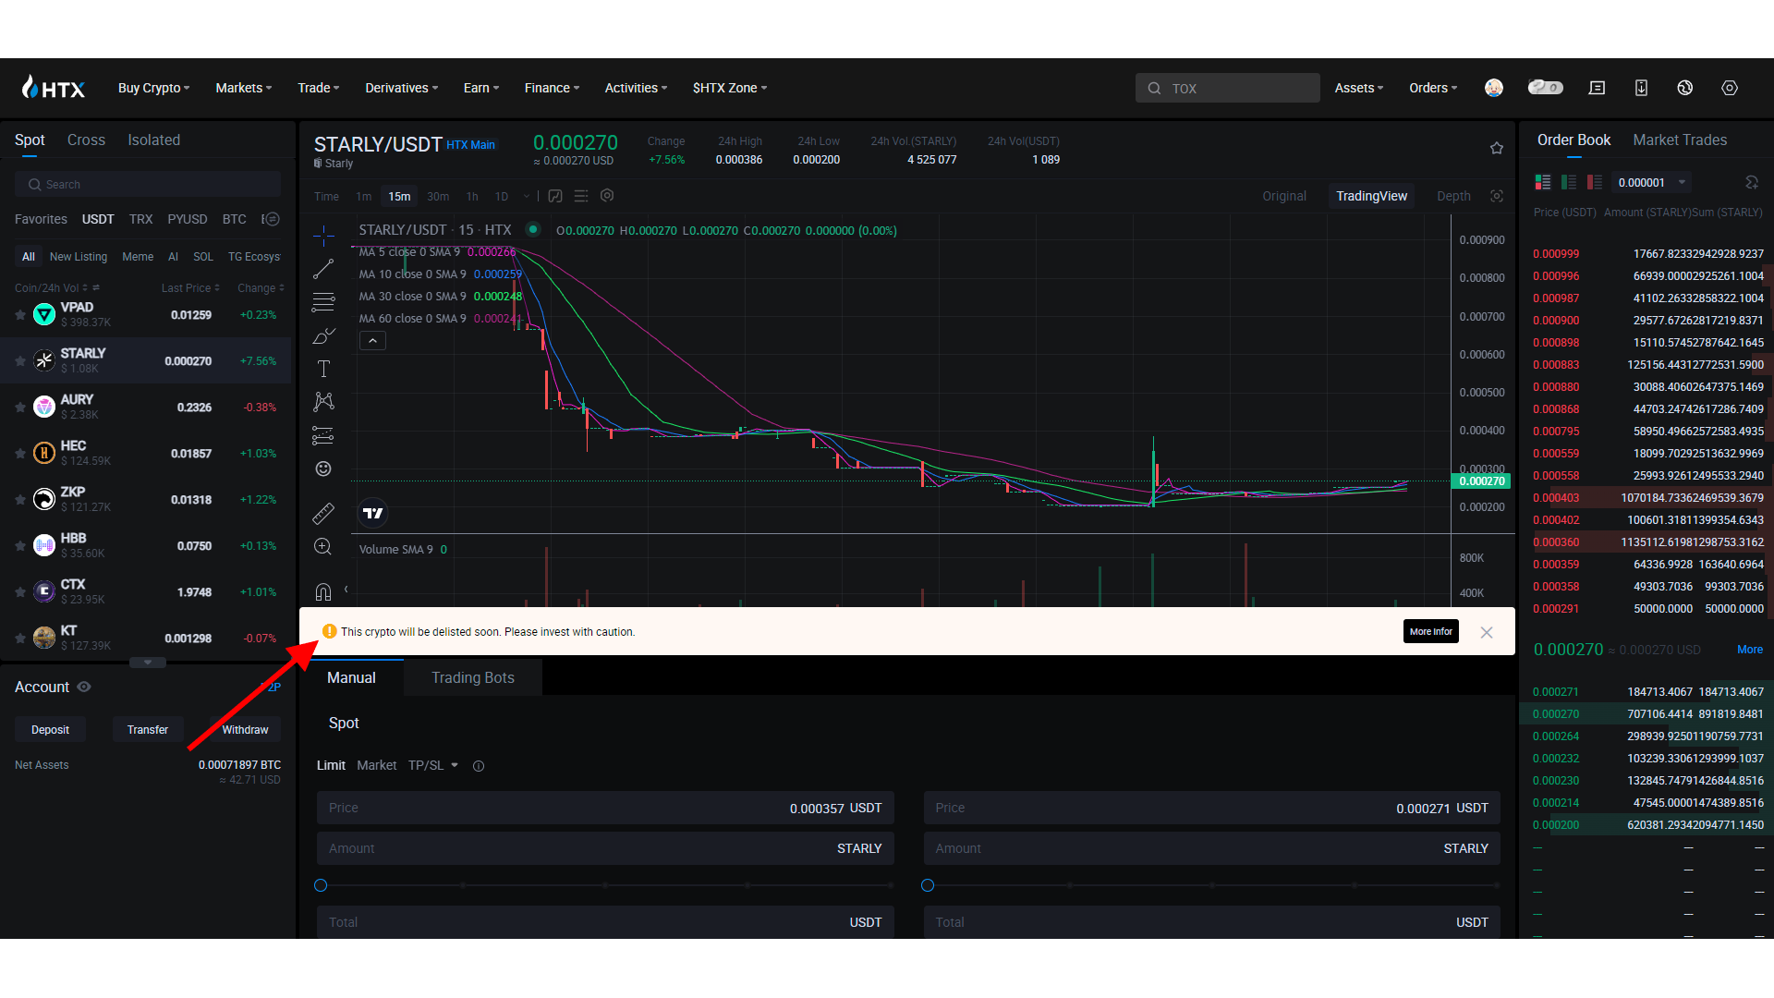Open the header settings hexagon icon
Viewport: 1774px width, 998px height.
coord(1730,88)
